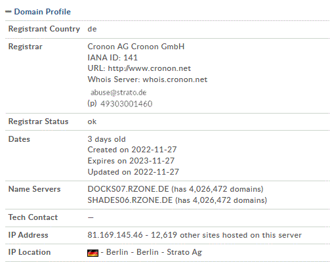Click the 'Name Servers' label
This screenshot has height=262, width=330.
[x=34, y=189]
